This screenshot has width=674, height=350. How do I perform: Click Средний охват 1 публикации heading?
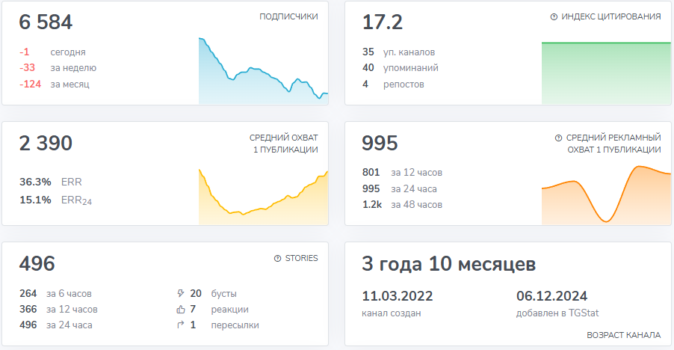point(284,144)
